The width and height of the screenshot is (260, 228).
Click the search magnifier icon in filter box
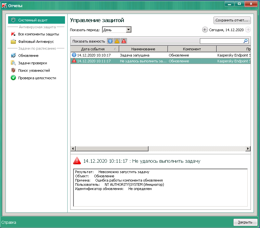246,41
